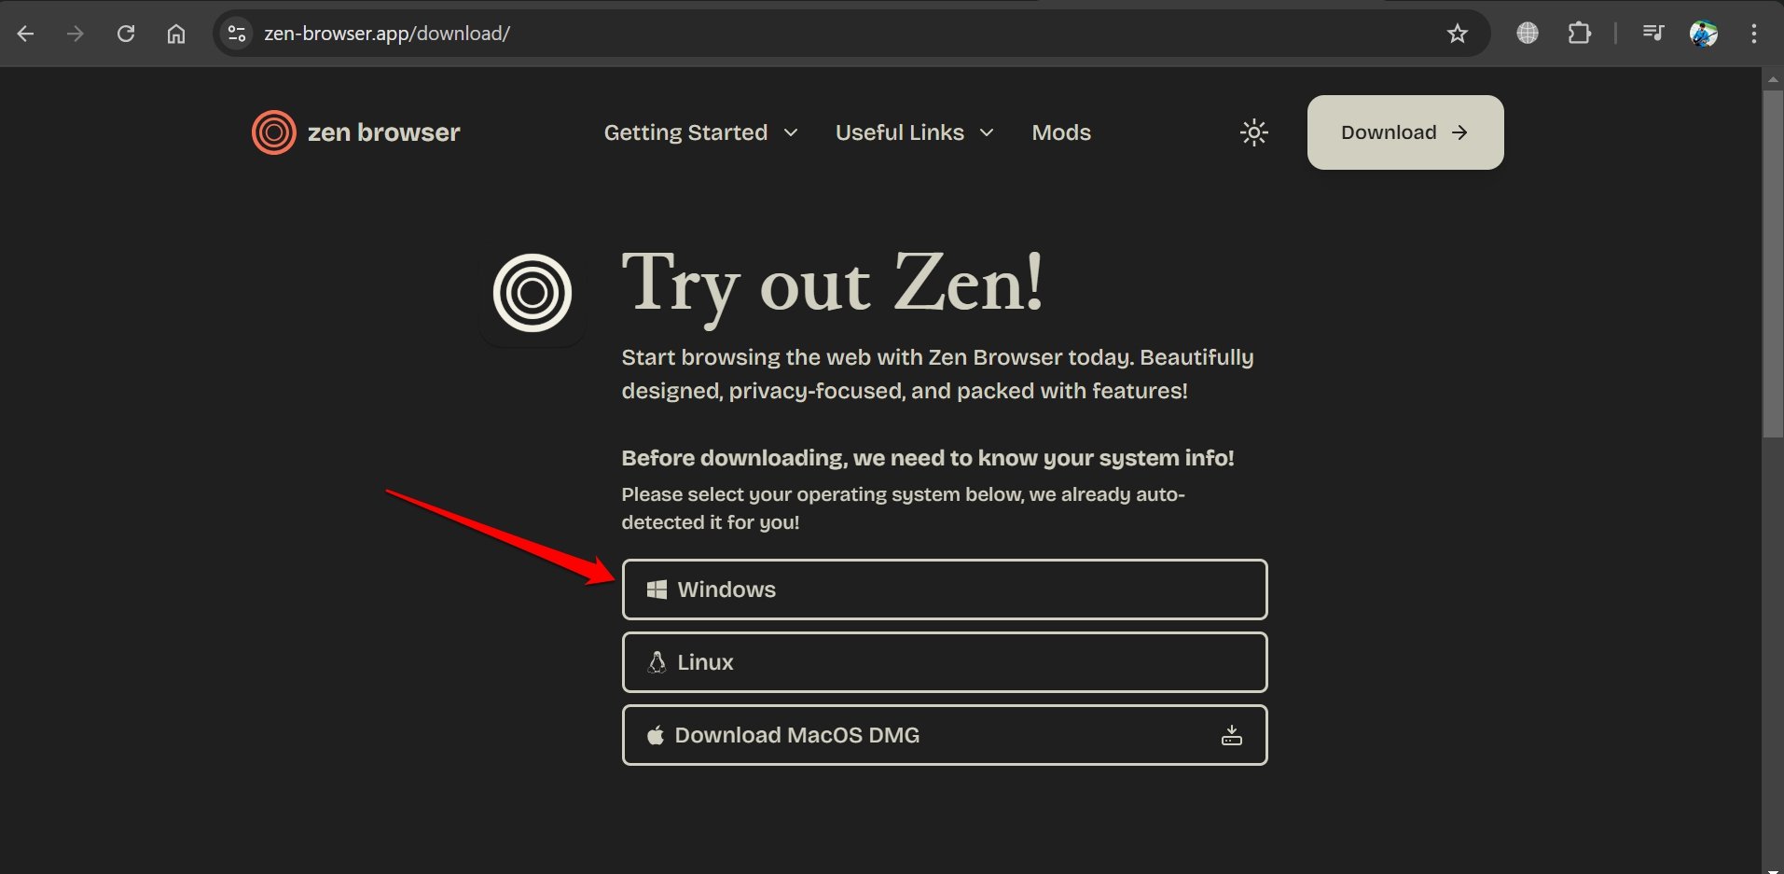Image resolution: width=1784 pixels, height=874 pixels.
Task: Click the globe extension icon
Action: coord(1528,34)
